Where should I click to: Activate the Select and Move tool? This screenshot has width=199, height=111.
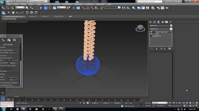pos(46,8)
